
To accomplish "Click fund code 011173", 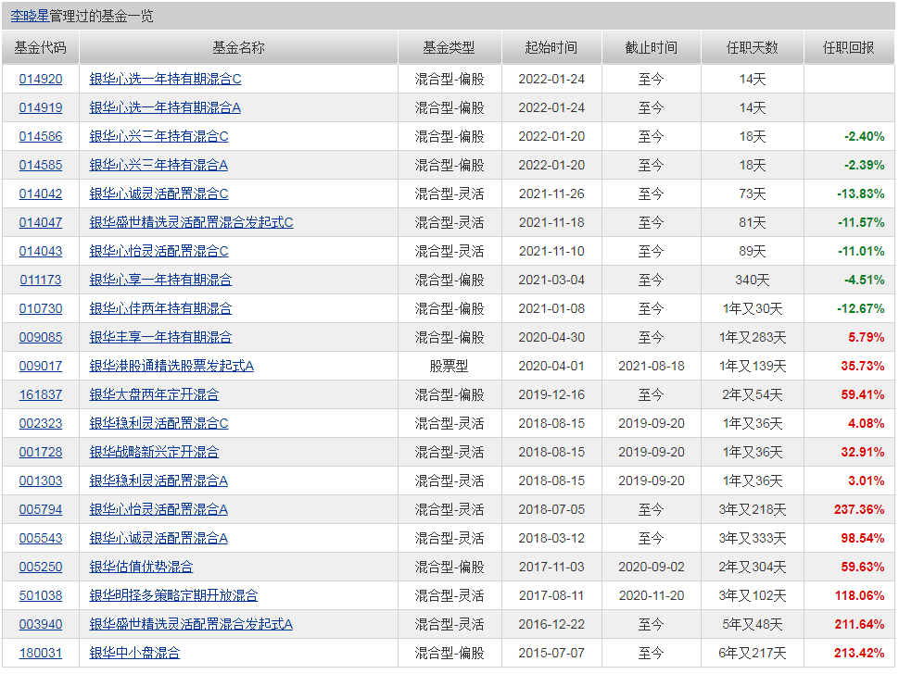I will pos(41,280).
